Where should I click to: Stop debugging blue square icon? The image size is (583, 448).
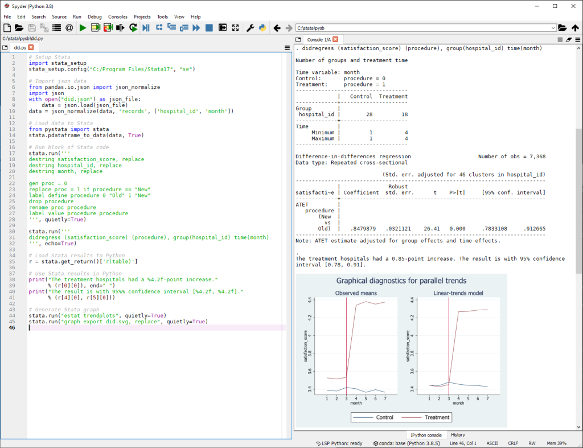(x=210, y=28)
